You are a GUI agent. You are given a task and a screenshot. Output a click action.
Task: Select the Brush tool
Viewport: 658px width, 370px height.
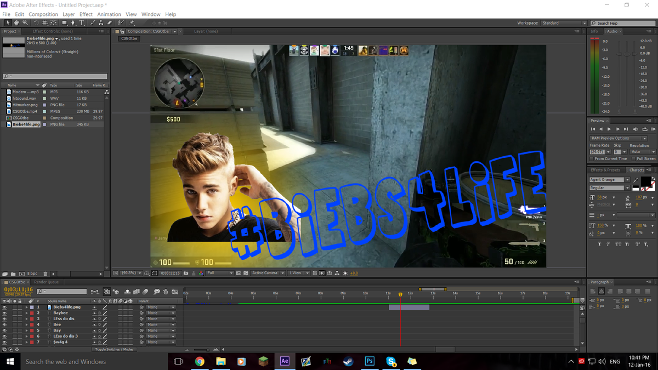coord(93,23)
